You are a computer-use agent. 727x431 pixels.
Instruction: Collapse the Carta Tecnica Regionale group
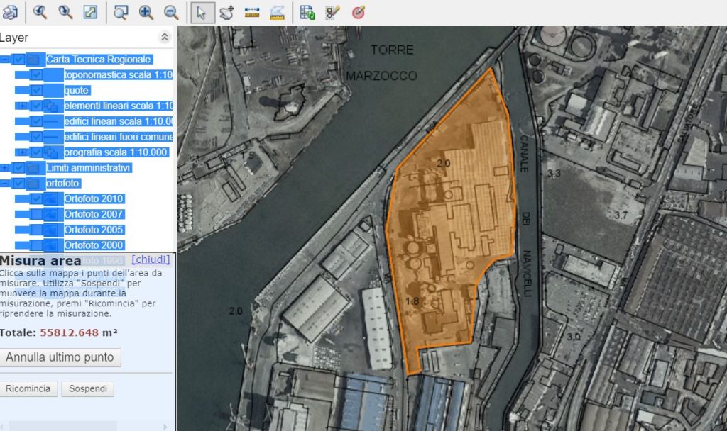pos(5,60)
